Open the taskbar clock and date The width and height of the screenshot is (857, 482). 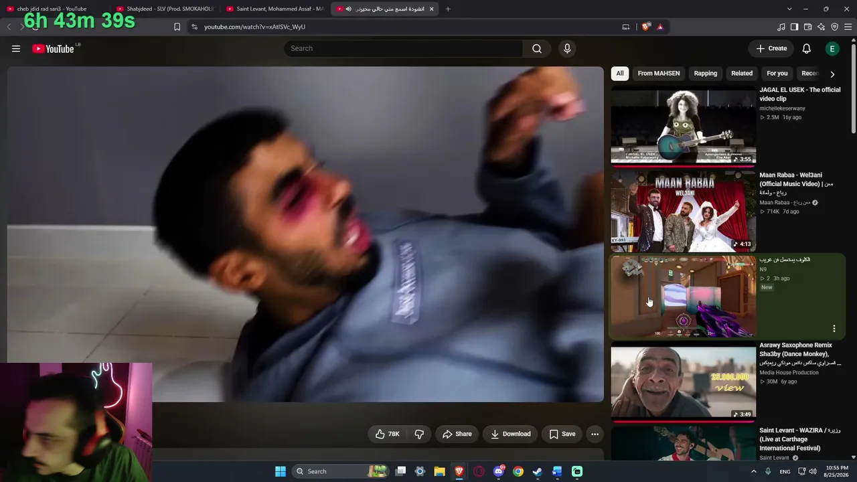coord(837,471)
